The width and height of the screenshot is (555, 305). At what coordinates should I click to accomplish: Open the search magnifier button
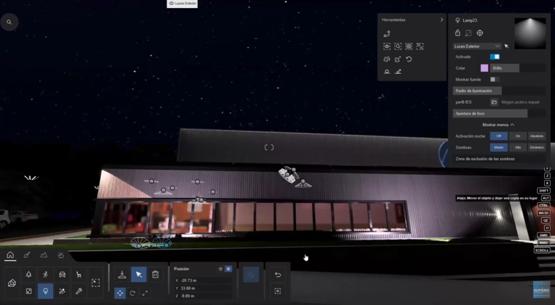click(9, 22)
